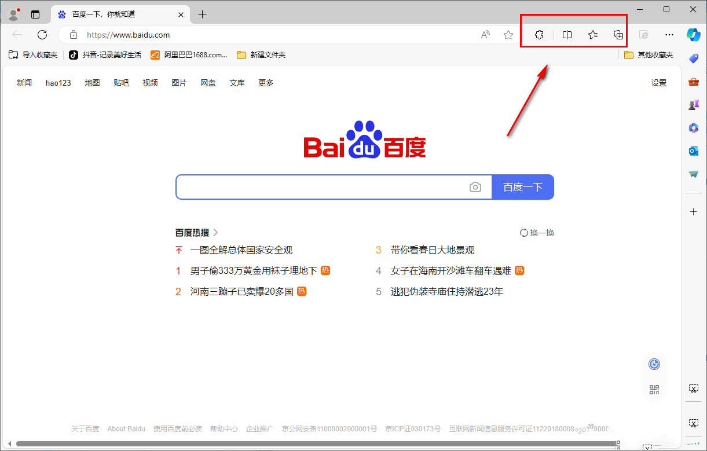This screenshot has height=451, width=707.
Task: Search by image using the camera icon
Action: coord(475,187)
